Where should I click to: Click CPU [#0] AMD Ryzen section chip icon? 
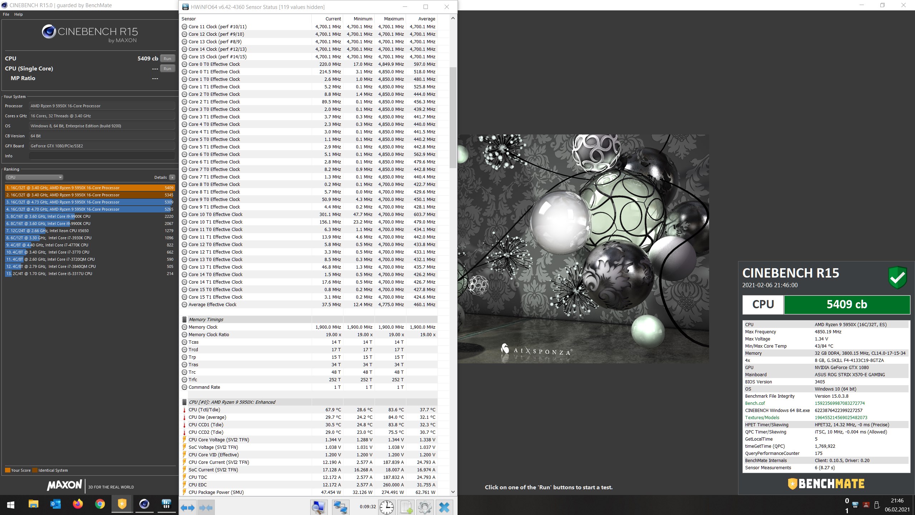(184, 402)
